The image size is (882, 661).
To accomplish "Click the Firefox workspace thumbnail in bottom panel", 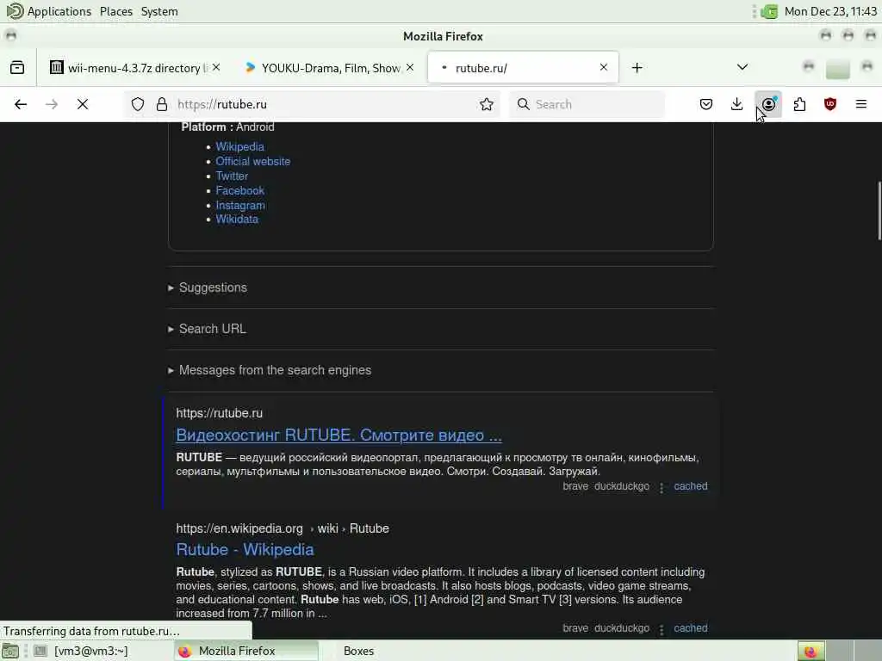I will (x=811, y=651).
